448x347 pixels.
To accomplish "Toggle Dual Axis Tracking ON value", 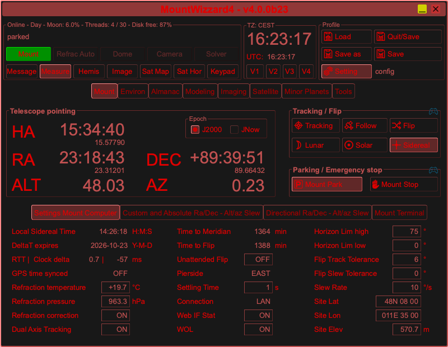I will point(116,329).
